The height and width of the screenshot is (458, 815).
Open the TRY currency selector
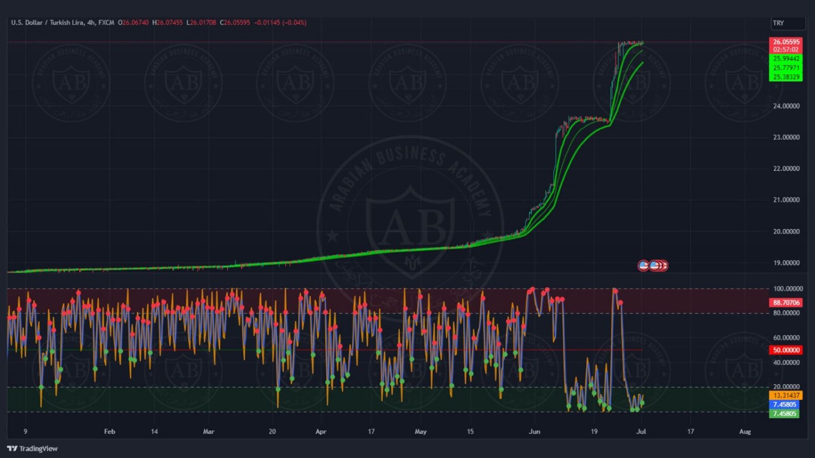(787, 23)
